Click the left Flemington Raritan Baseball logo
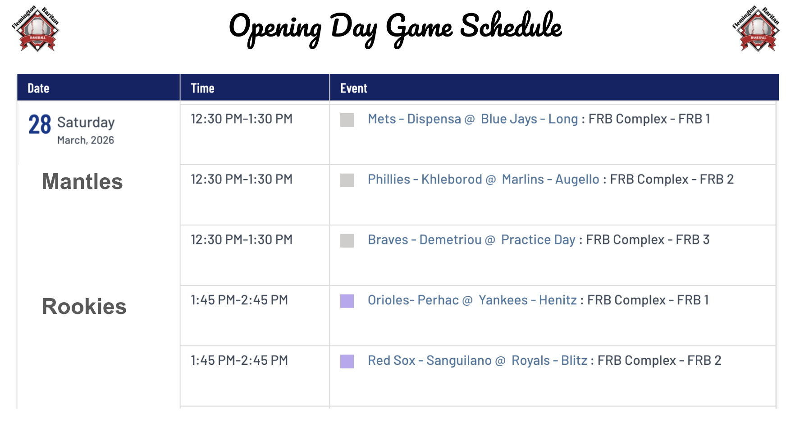786x442 pixels. pyautogui.click(x=35, y=28)
